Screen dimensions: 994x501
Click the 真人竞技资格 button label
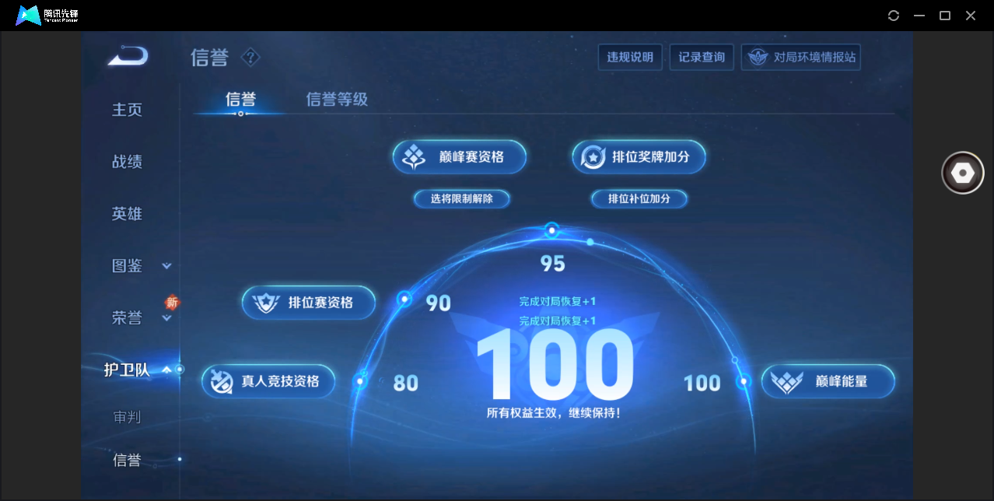click(x=280, y=382)
